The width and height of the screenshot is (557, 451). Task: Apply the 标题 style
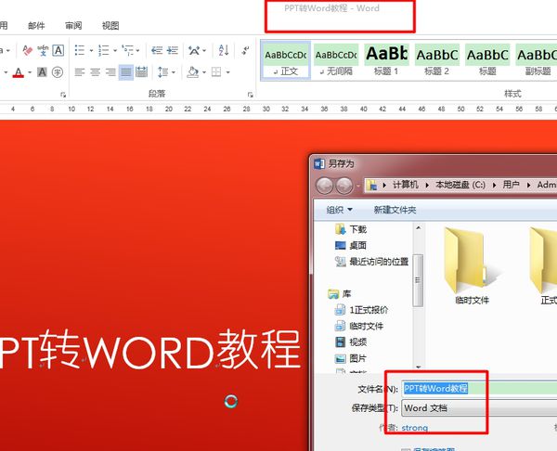487,60
